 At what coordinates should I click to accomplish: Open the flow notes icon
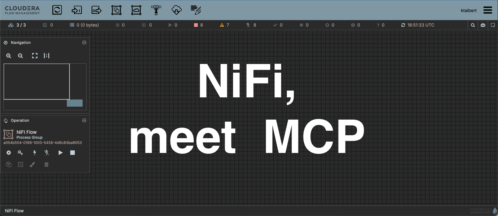pos(493,25)
